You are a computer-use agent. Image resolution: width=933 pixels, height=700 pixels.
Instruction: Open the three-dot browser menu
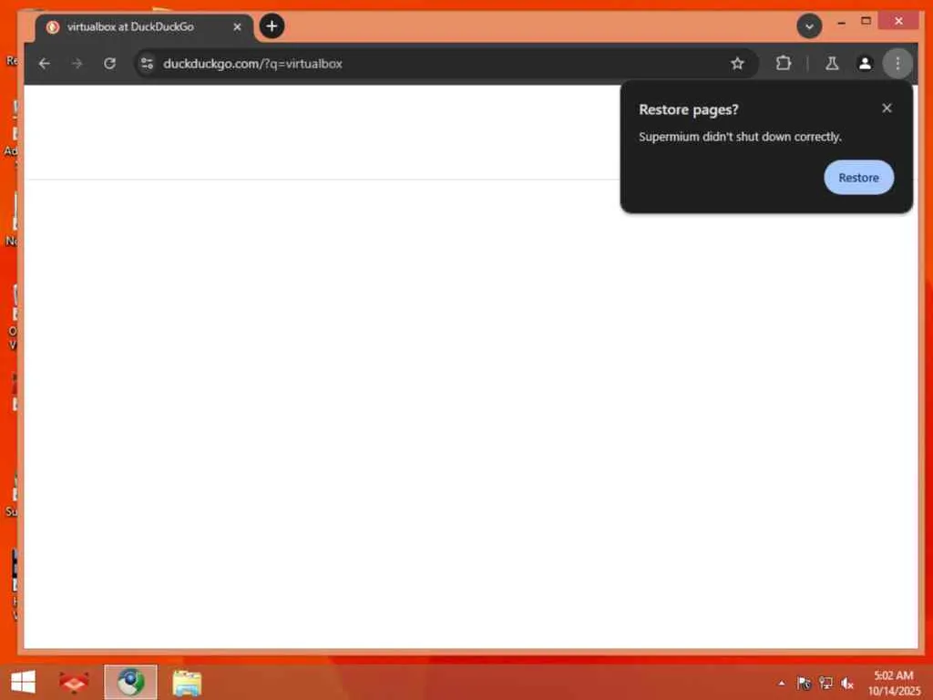pyautogui.click(x=897, y=63)
